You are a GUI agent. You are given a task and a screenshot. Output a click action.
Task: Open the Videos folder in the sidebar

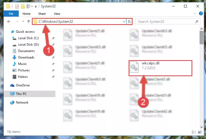(23, 77)
